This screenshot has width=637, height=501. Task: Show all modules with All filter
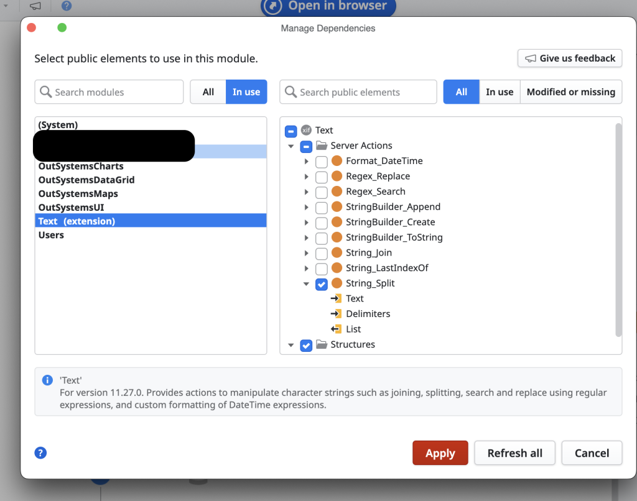[208, 92]
